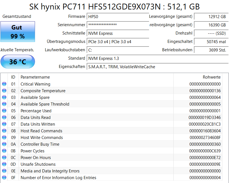This screenshot has height=183, width=229.
Task: Click raw value 00000016083604
Action: pyautogui.click(x=205, y=131)
